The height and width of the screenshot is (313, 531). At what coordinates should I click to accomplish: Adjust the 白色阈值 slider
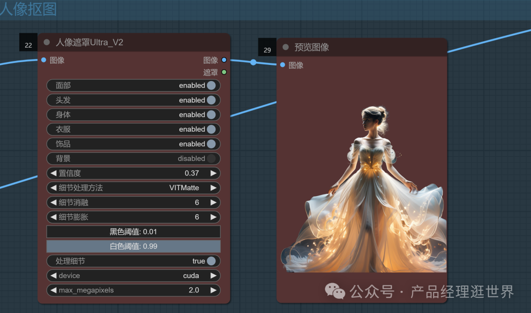pyautogui.click(x=133, y=246)
